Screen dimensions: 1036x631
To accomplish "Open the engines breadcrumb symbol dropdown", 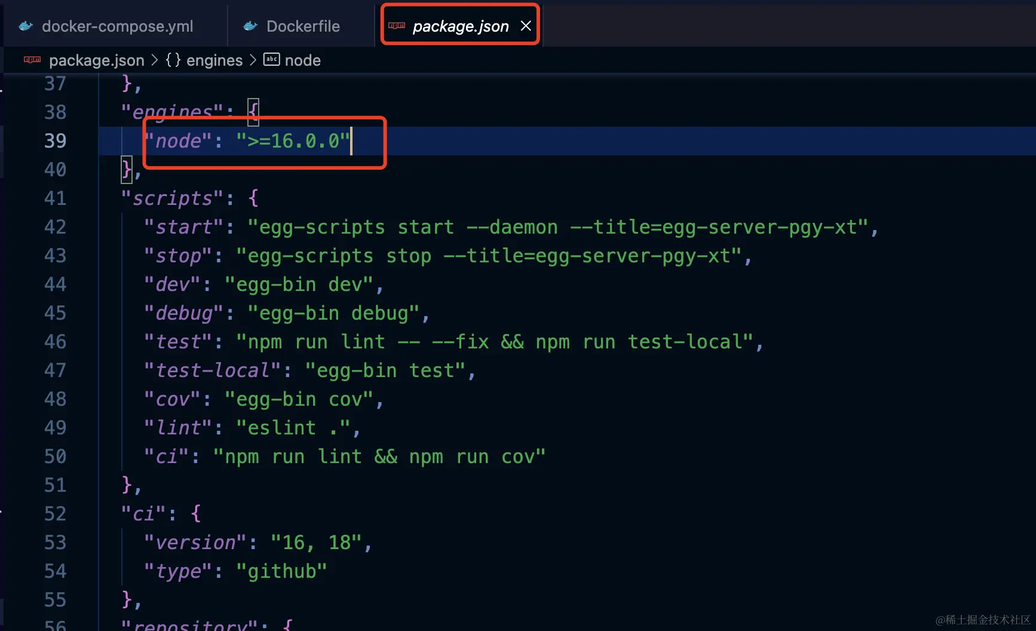I will coord(214,60).
